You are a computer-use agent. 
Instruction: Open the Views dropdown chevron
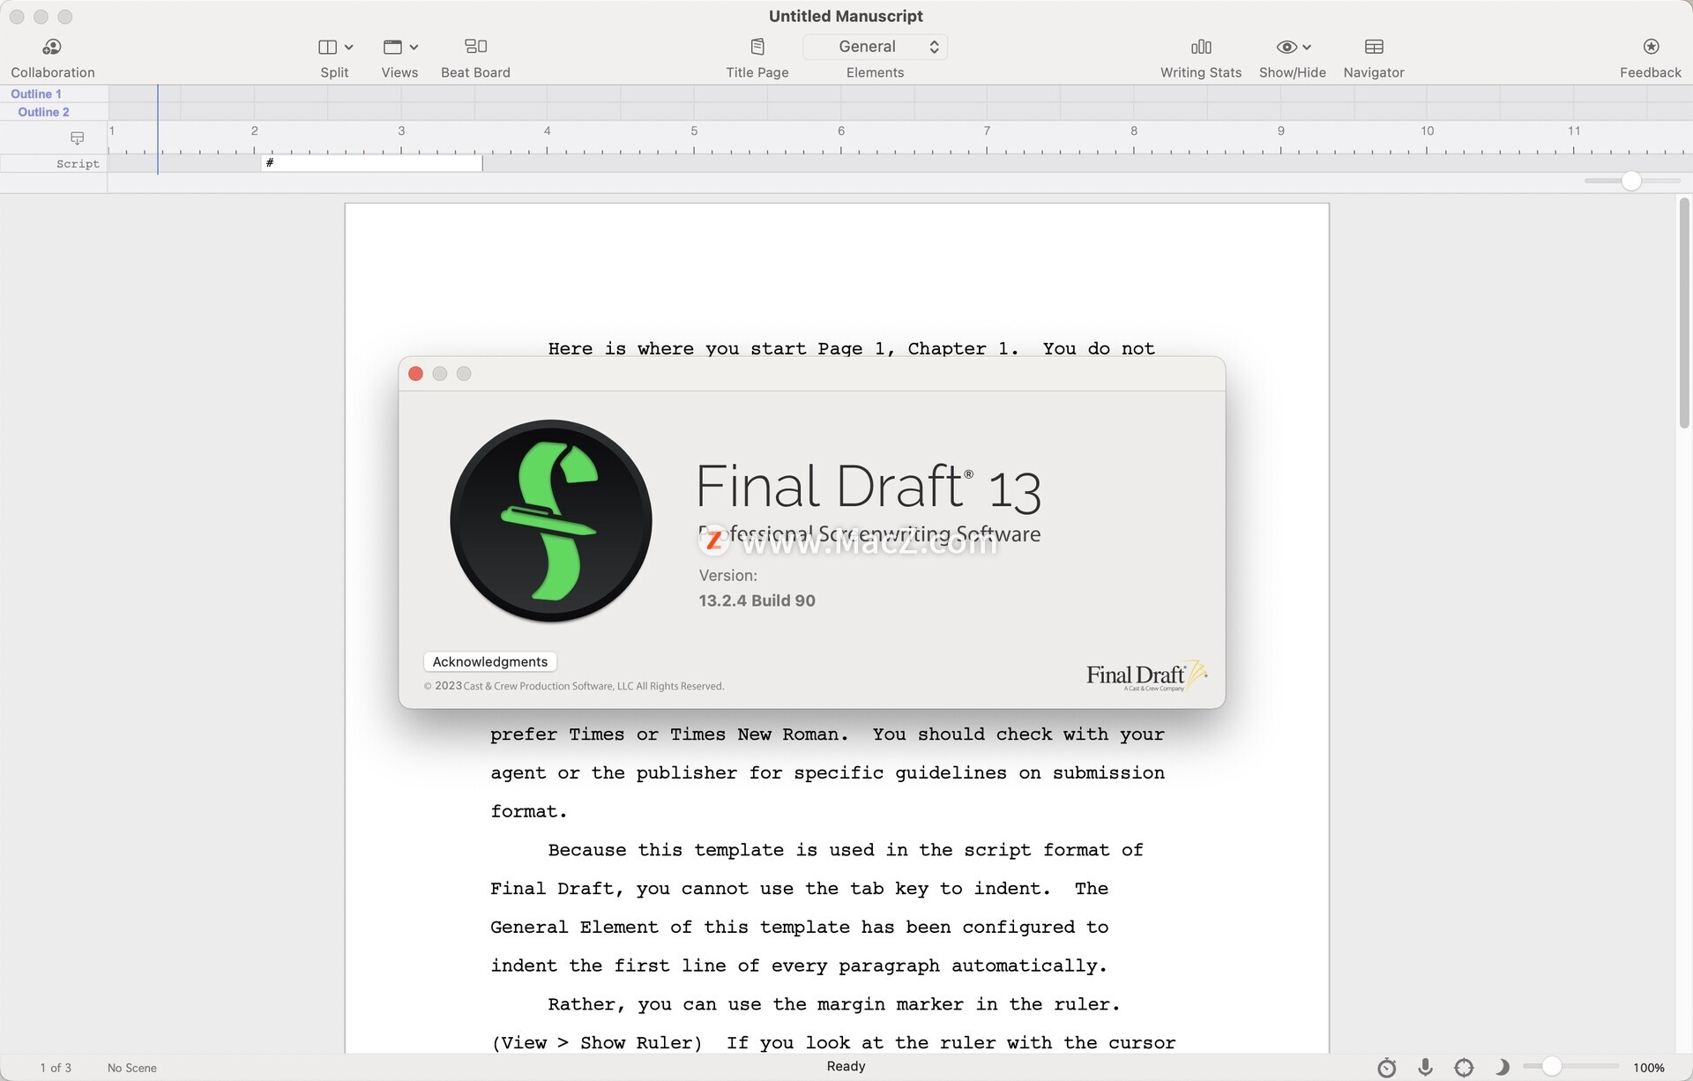(414, 47)
